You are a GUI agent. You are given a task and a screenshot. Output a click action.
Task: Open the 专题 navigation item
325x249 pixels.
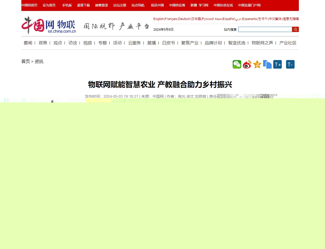click(102, 43)
